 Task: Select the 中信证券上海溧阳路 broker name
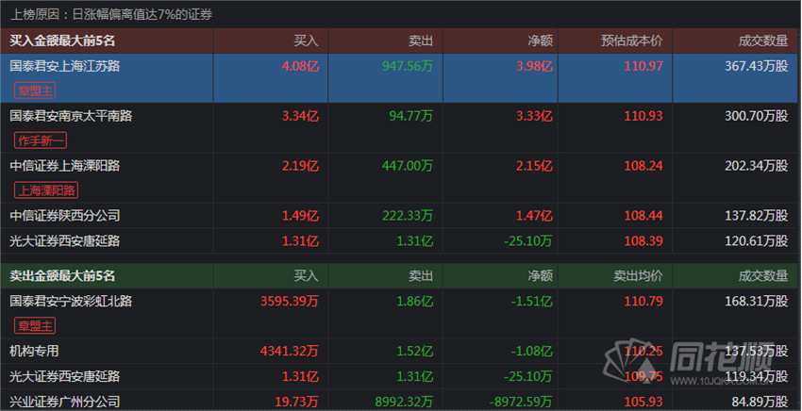pos(64,166)
